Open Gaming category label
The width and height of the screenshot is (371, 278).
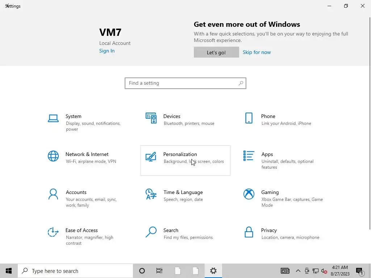coord(270,193)
